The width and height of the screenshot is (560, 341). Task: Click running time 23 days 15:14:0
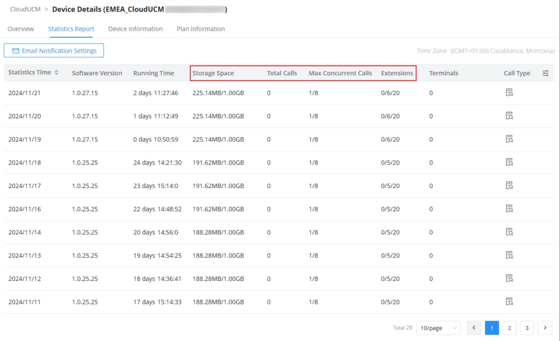click(x=156, y=185)
